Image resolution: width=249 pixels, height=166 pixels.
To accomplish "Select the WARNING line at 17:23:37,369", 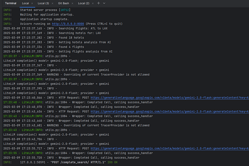I will pos(76,75).
